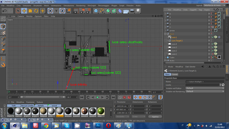Toggle Z axis lock

coord(62,11)
